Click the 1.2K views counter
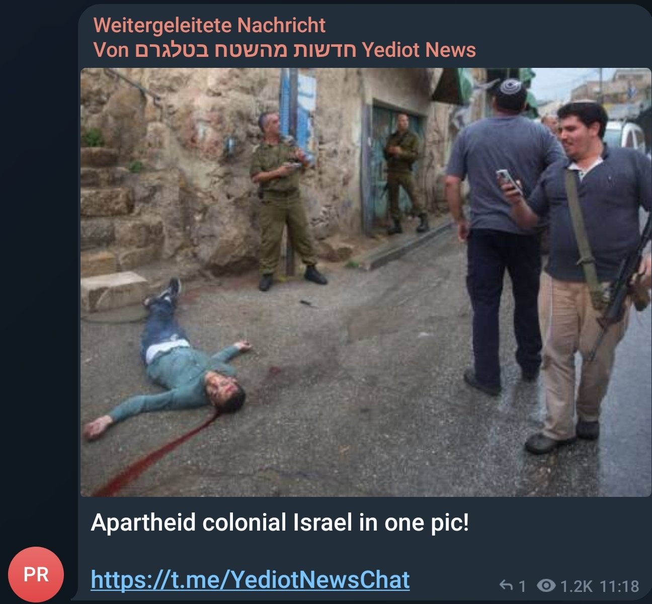 point(577,586)
